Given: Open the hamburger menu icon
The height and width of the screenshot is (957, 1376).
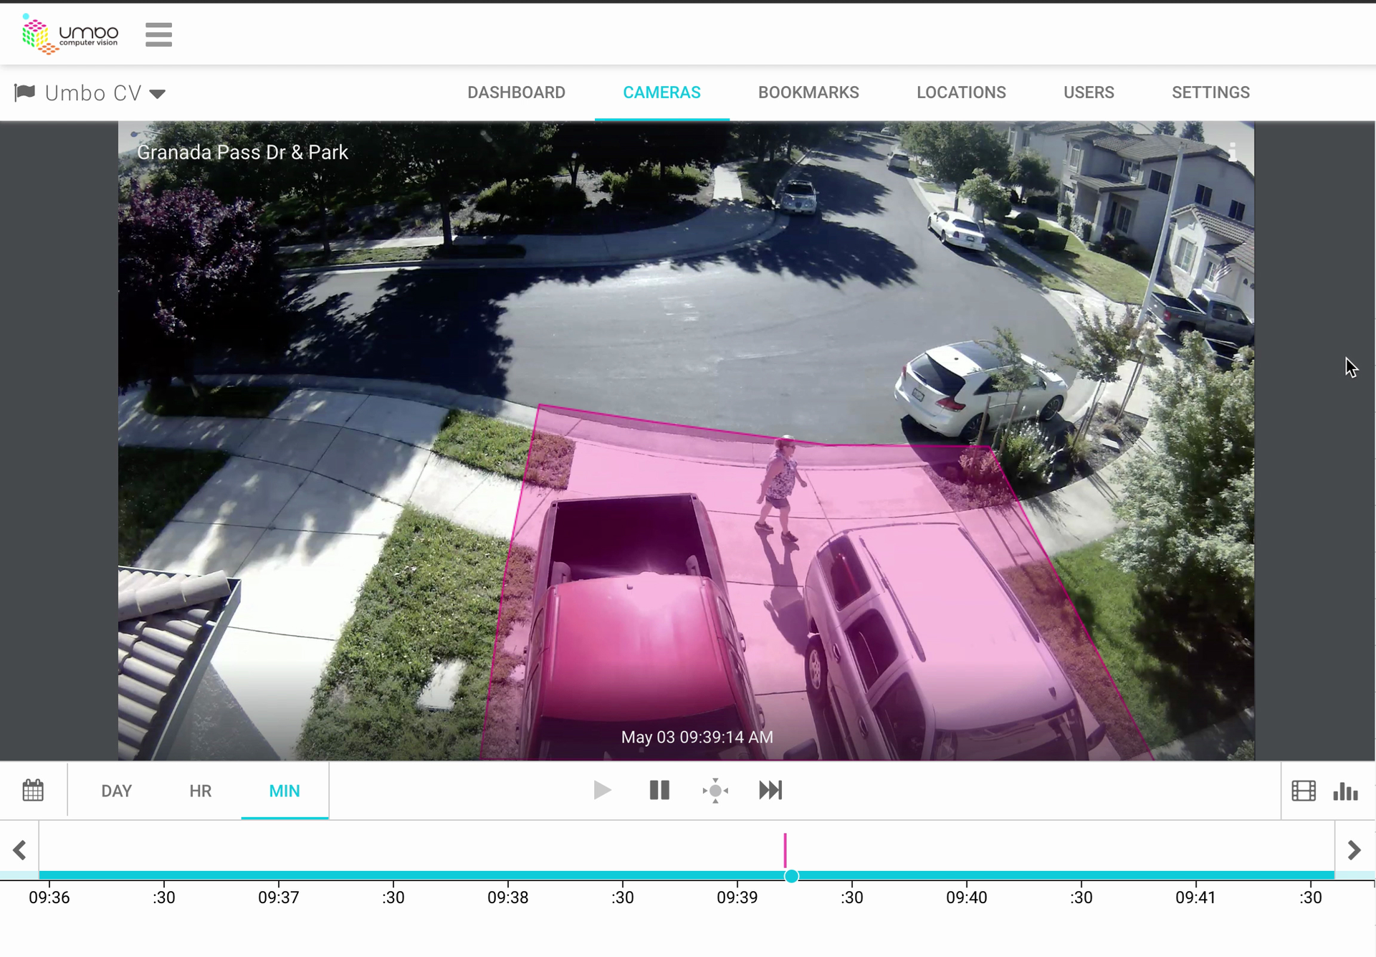Looking at the screenshot, I should click(x=158, y=34).
